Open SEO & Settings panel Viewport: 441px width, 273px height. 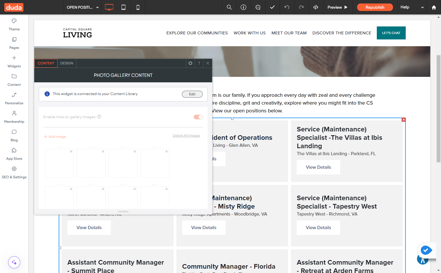point(14,172)
